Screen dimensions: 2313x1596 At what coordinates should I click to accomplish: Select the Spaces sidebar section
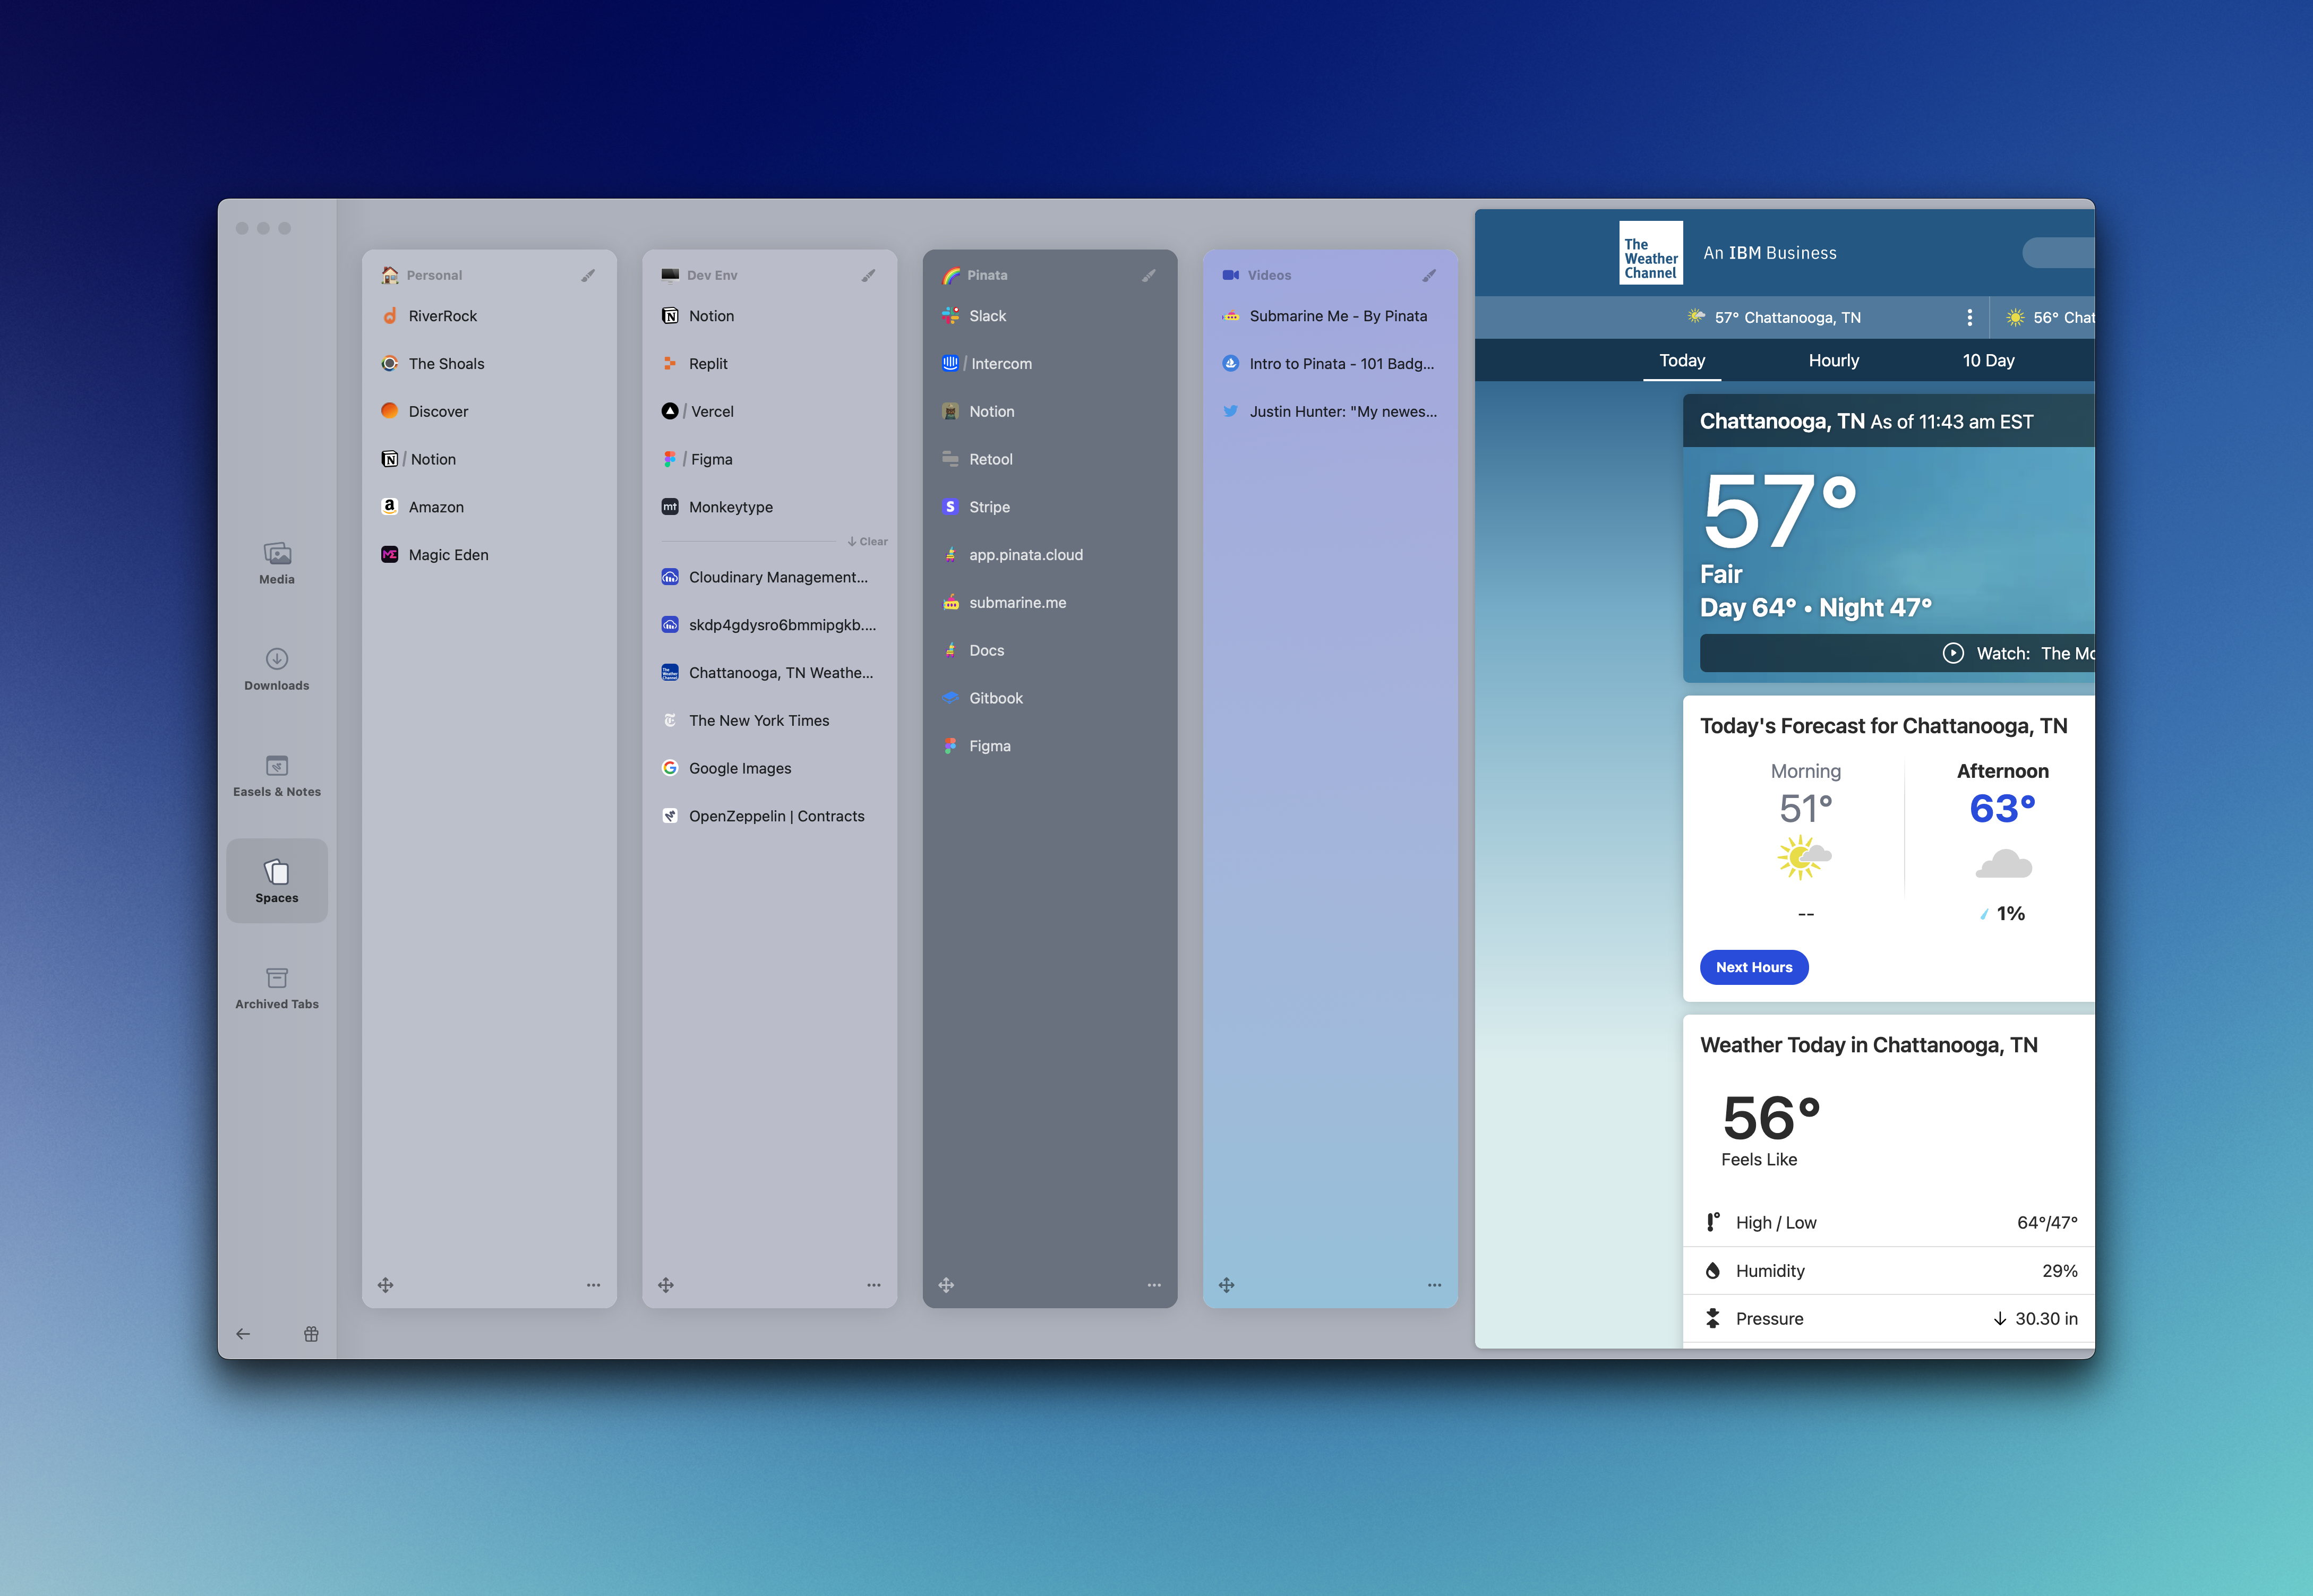[277, 881]
